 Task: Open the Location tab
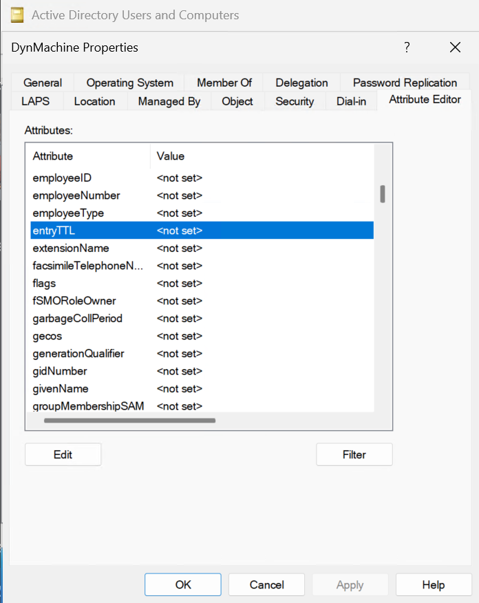tap(95, 100)
